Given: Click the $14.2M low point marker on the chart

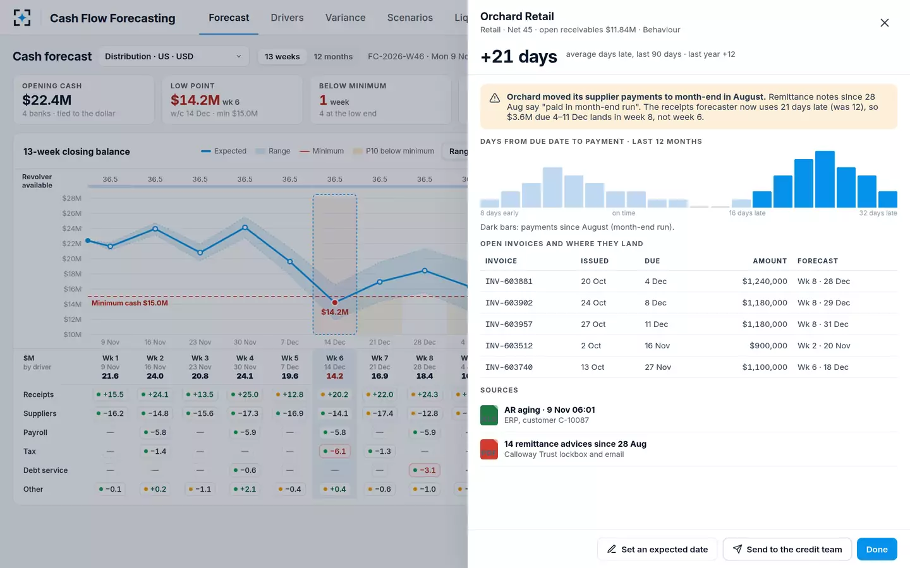Looking at the screenshot, I should pyautogui.click(x=335, y=302).
